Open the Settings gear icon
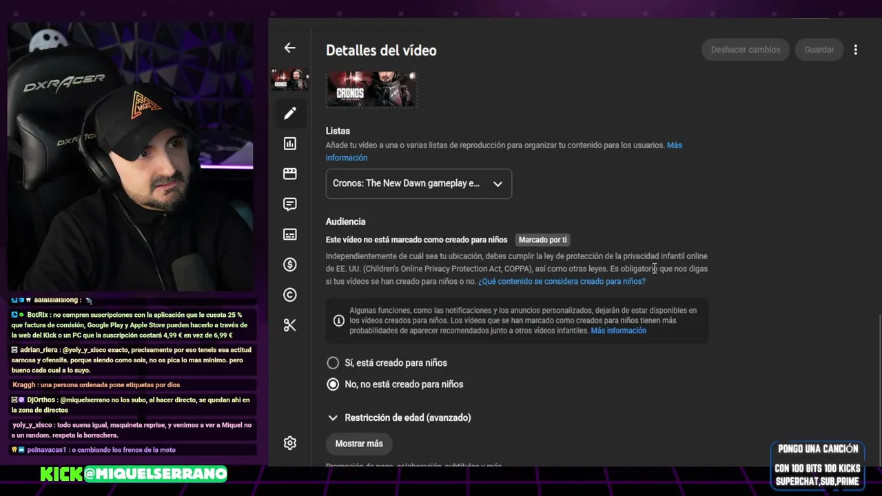This screenshot has width=882, height=496. point(289,443)
